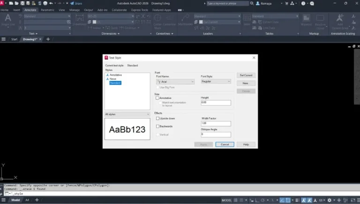
Task: Click the Set Current button
Action: [x=246, y=75]
